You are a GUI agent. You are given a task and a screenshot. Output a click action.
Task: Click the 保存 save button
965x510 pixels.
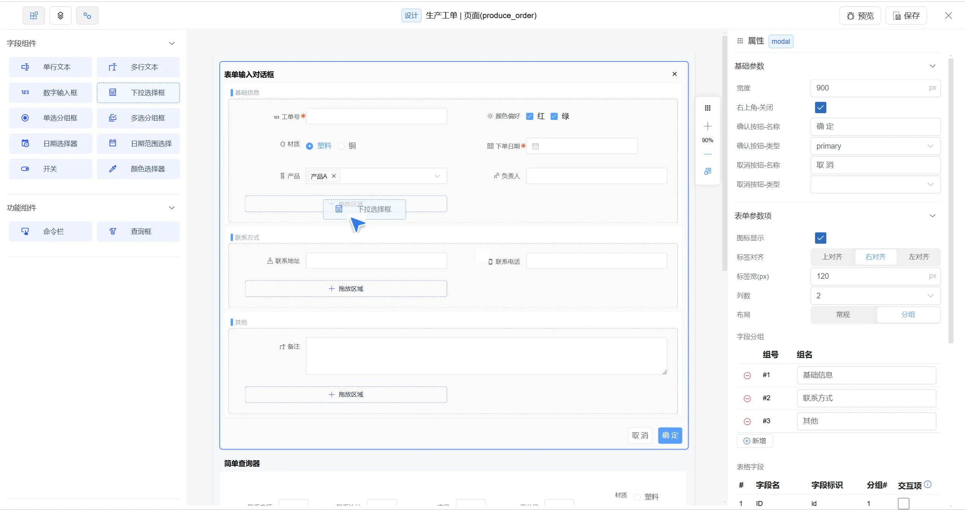point(906,15)
